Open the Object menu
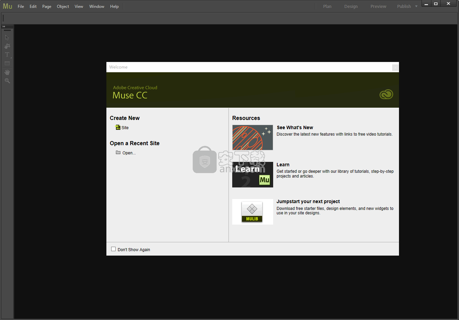The height and width of the screenshot is (320, 459). (63, 6)
